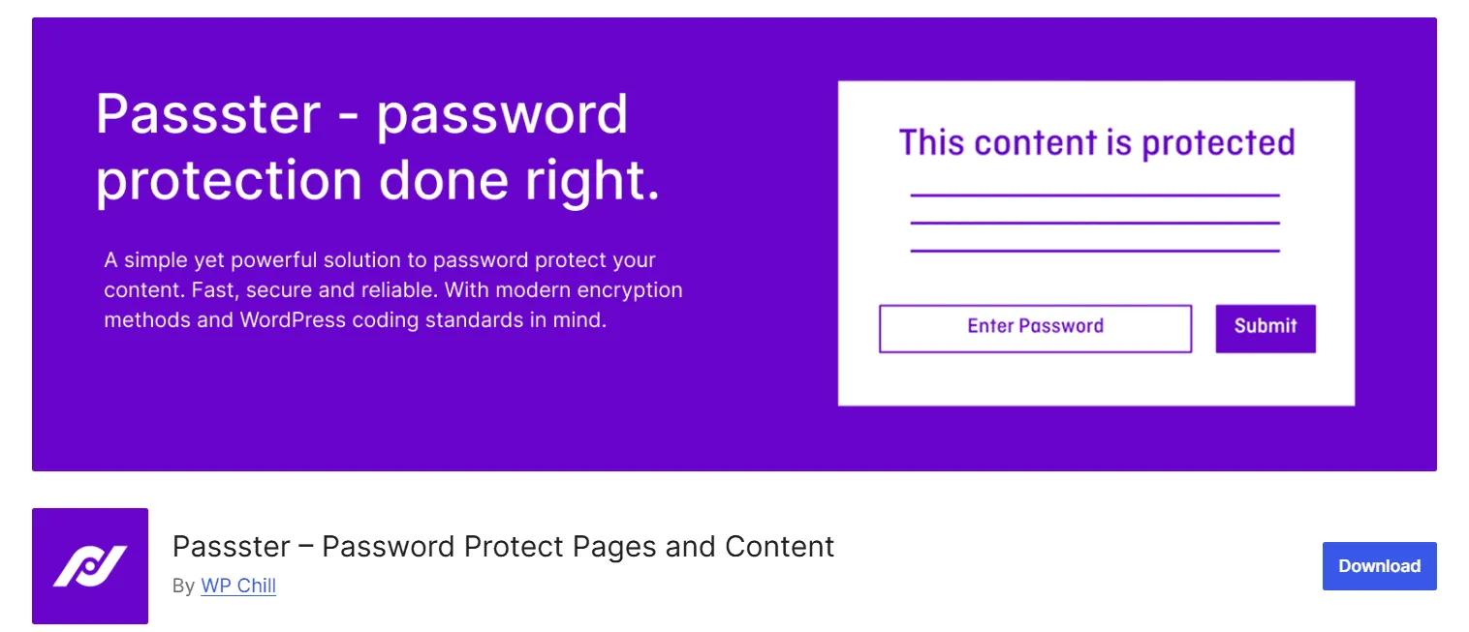1469x632 pixels.
Task: Click the word 'protected' in the card heading
Action: tap(1217, 143)
